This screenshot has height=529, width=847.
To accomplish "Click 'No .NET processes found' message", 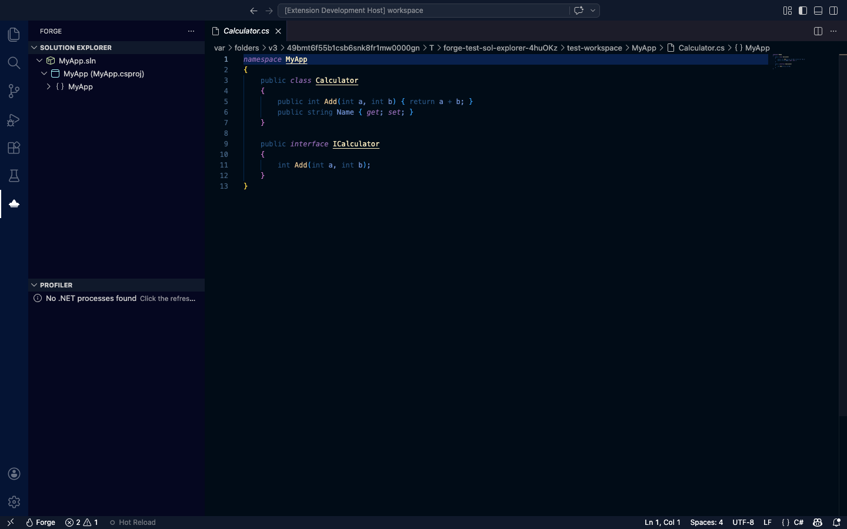I will [91, 298].
